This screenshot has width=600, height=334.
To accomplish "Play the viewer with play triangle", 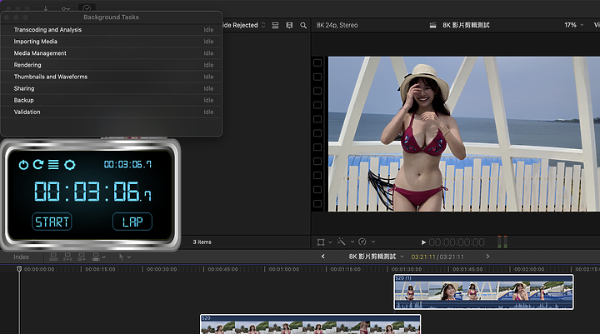I will tap(423, 242).
